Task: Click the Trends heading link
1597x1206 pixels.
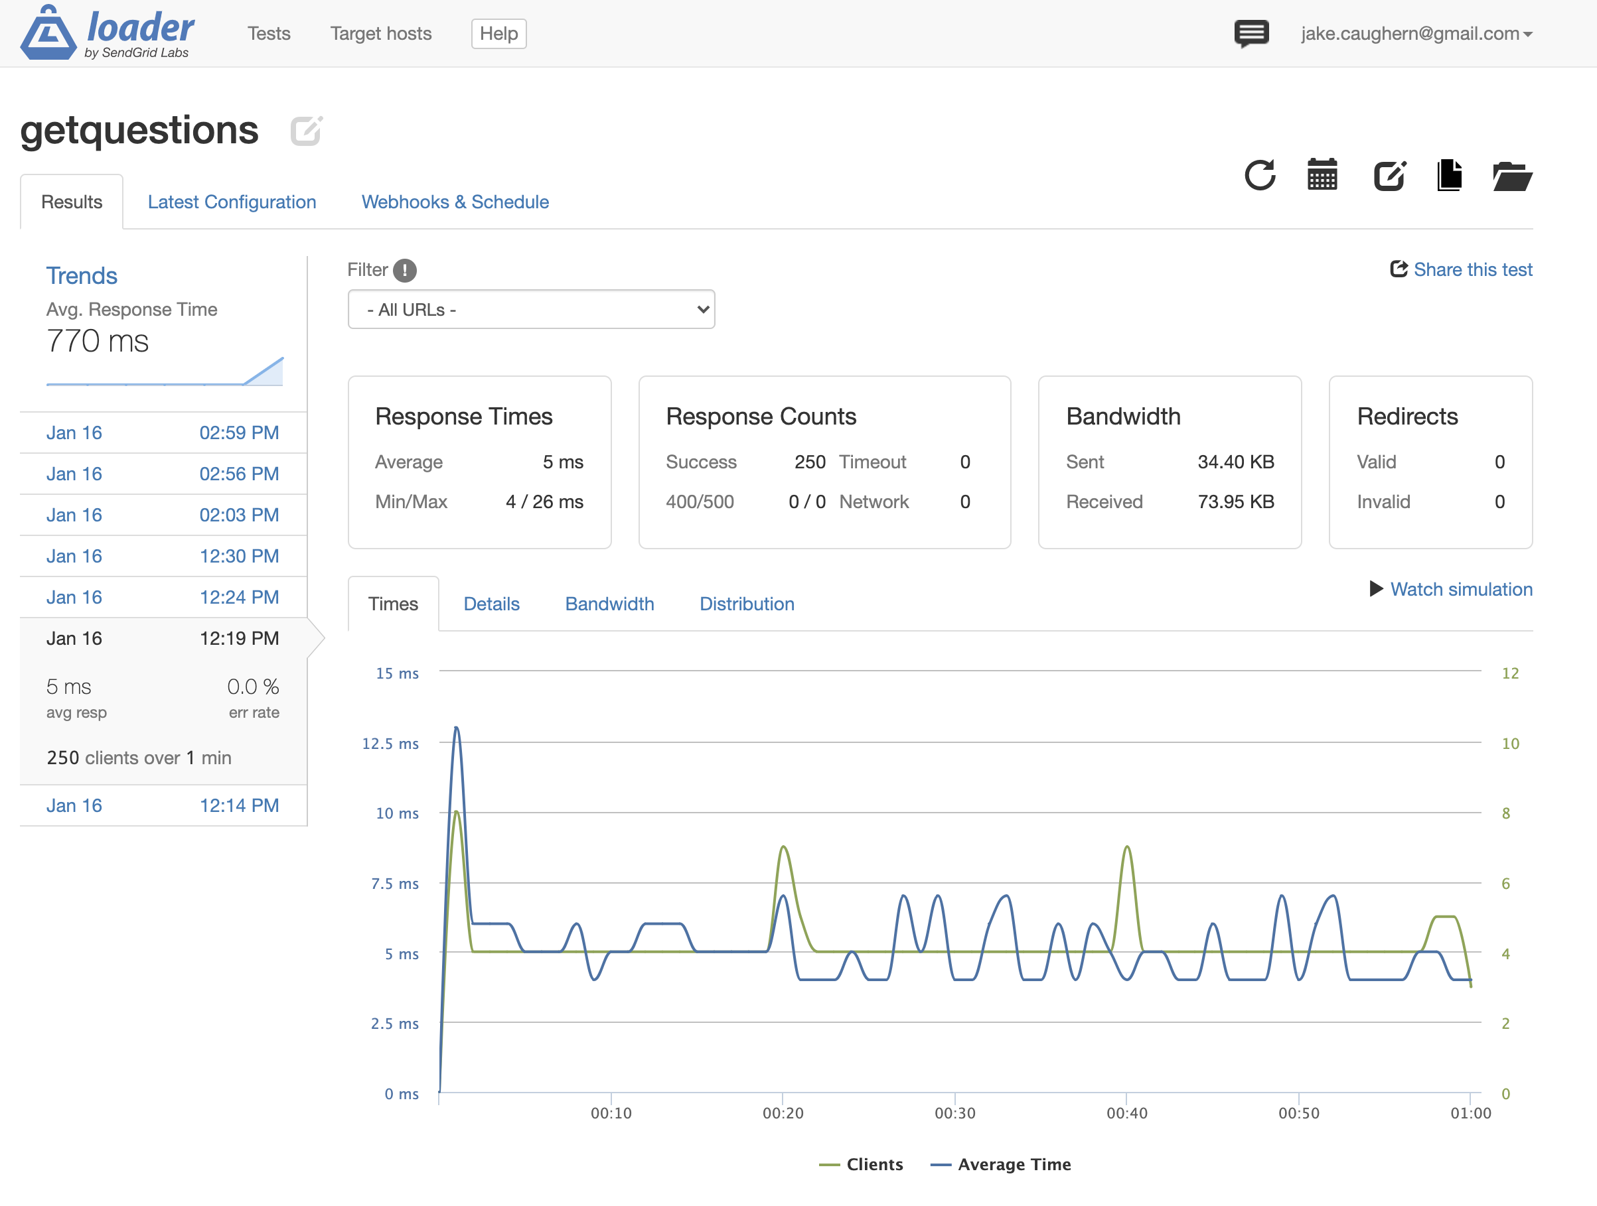Action: point(82,276)
